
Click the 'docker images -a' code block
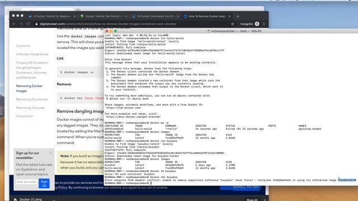tap(80, 72)
